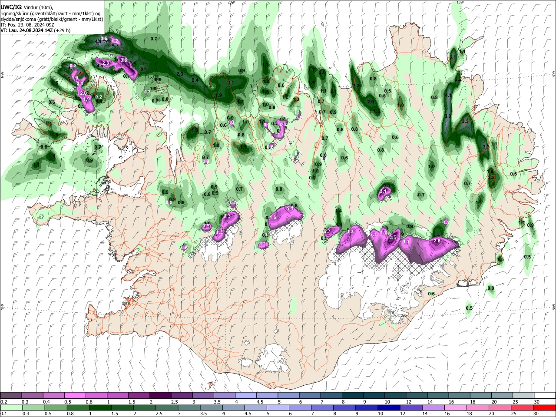Click the darkest purple snow-scale swatch between 2 and 2.5
The image size is (556, 417).
(160, 396)
